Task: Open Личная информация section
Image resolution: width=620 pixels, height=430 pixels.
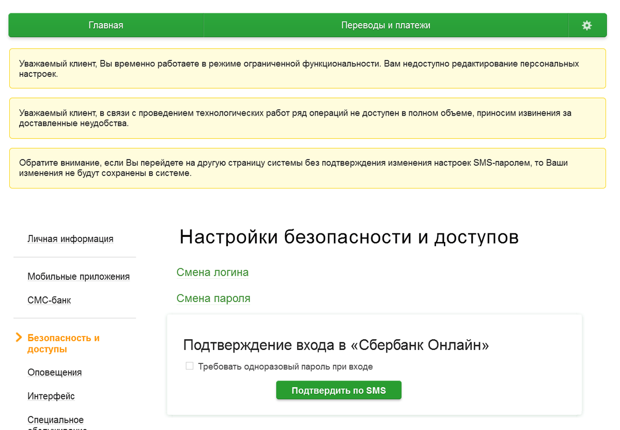Action: click(70, 239)
